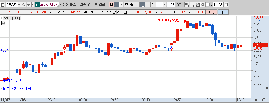Click the data grid icon under 모아데이타 label
This screenshot has width=269, height=103.
coord(3,23)
